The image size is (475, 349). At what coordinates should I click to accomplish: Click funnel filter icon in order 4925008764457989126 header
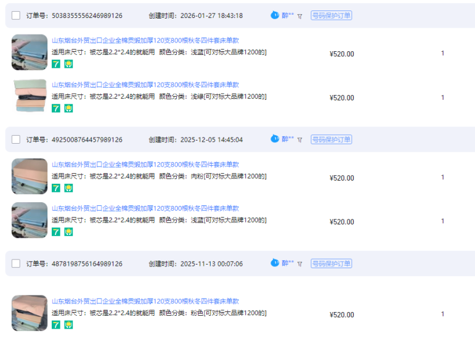(x=300, y=140)
